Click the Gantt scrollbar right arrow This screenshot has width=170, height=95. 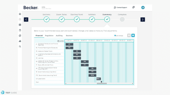(x=132, y=83)
